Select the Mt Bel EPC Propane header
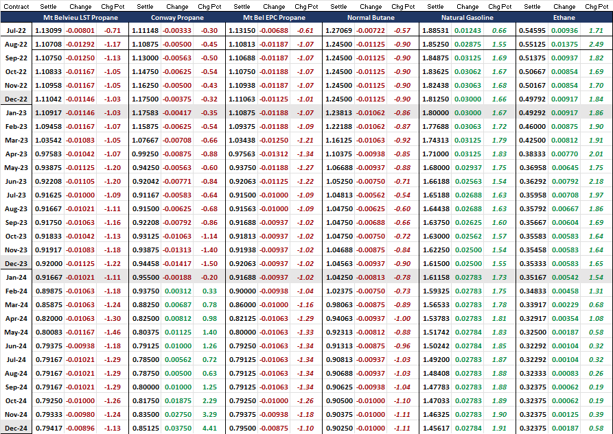The height and width of the screenshot is (434, 613). (x=274, y=18)
